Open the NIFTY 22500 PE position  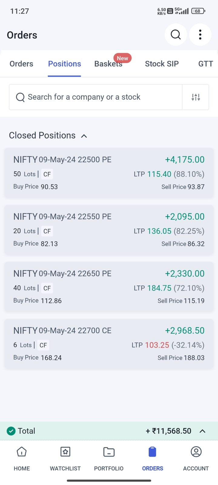pyautogui.click(x=109, y=173)
